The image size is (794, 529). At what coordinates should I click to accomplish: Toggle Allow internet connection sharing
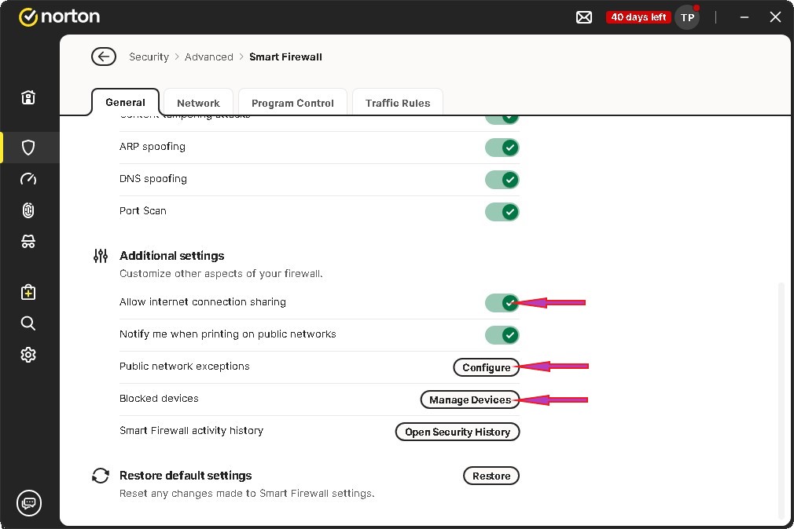pyautogui.click(x=502, y=303)
